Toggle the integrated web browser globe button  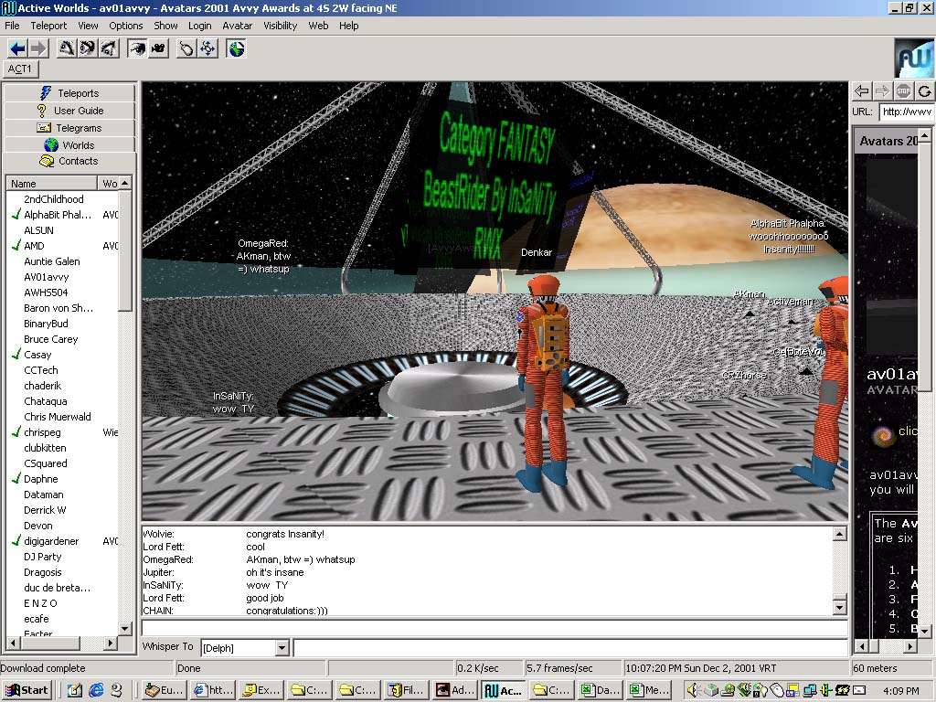pyautogui.click(x=237, y=48)
